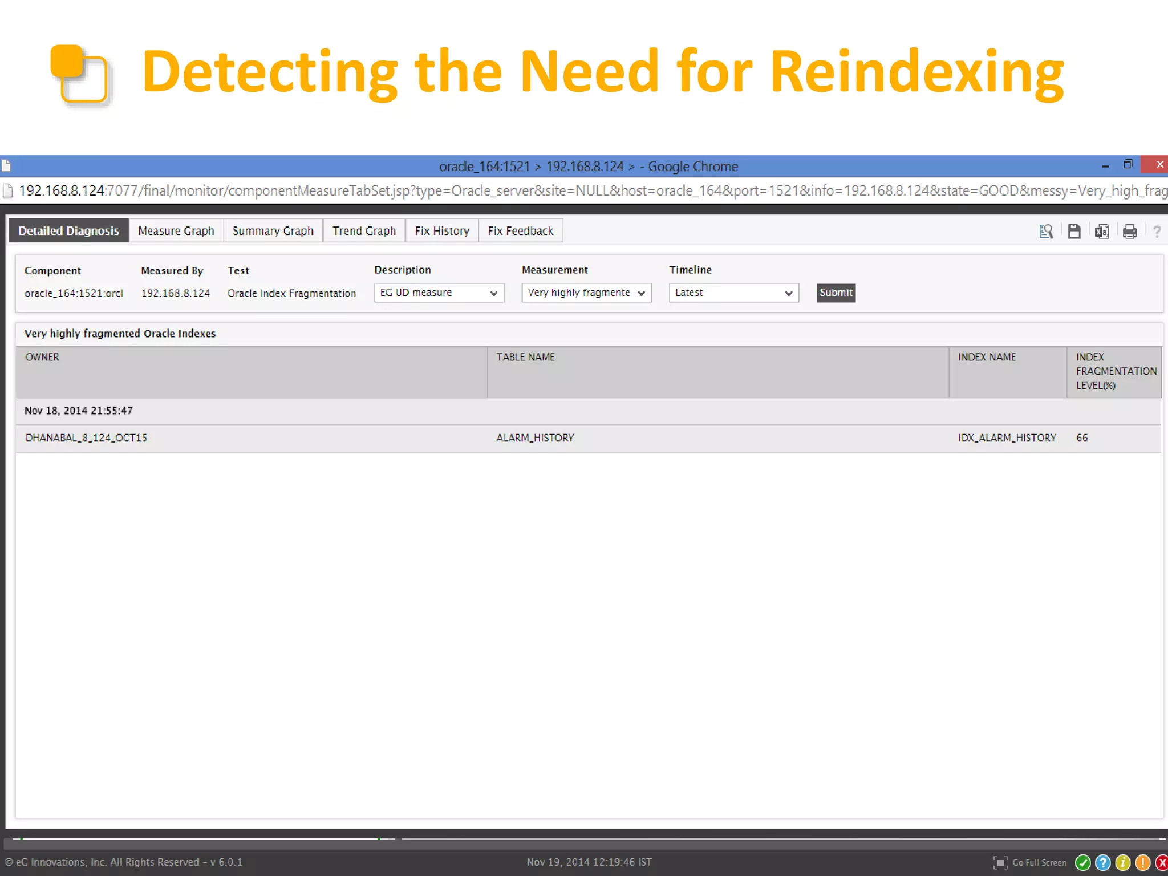The height and width of the screenshot is (876, 1168).
Task: Click the oracle_164:1521:orcl component value
Action: tap(74, 293)
